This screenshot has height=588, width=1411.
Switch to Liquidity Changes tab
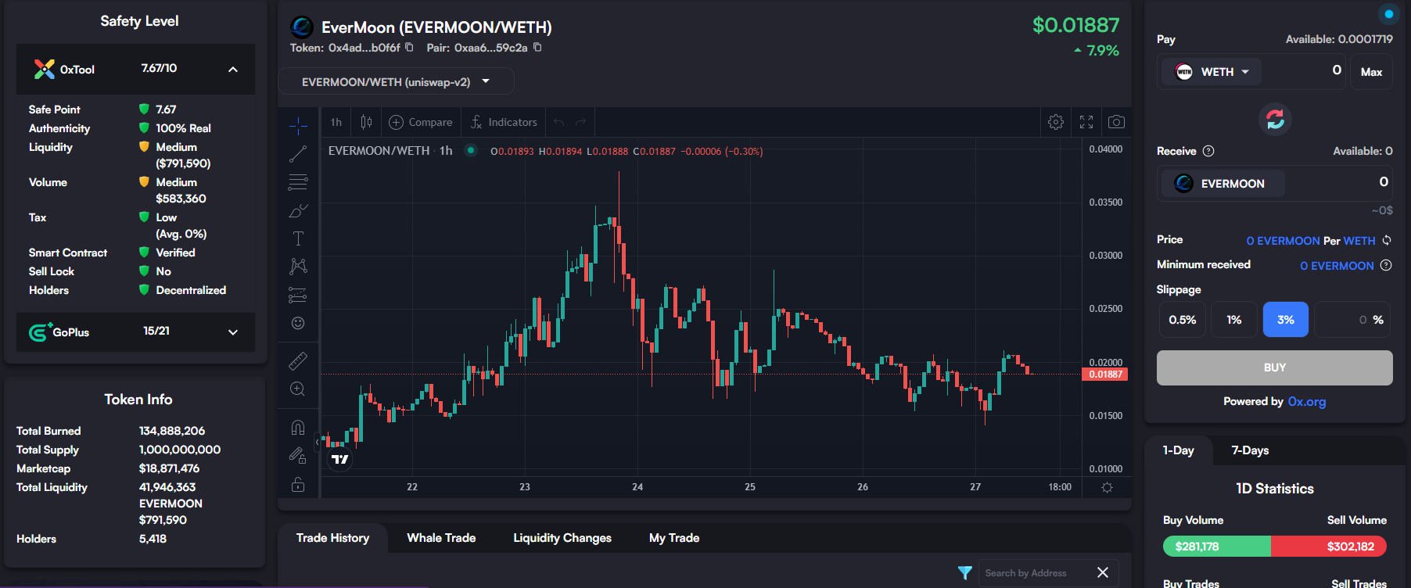pyautogui.click(x=562, y=538)
